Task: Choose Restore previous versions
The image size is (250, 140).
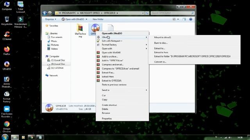Action: 122,85
